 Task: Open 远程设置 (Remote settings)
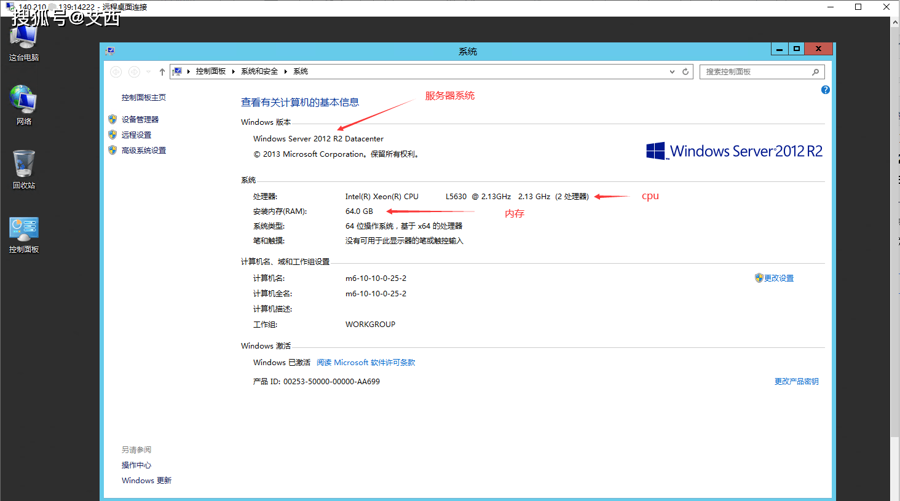coord(136,135)
